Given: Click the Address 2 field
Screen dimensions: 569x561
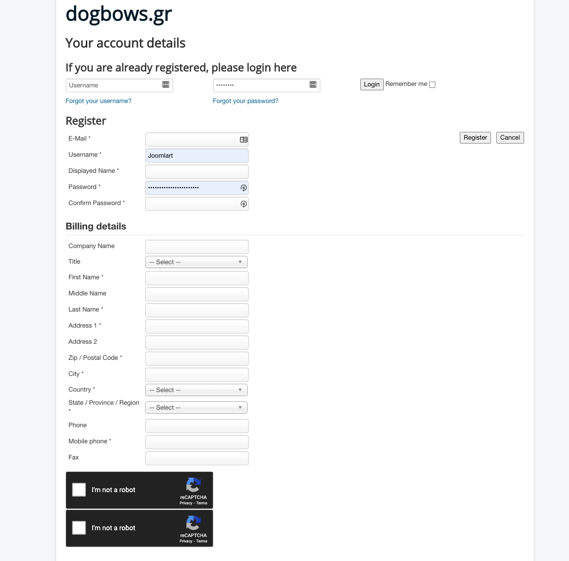Looking at the screenshot, I should coord(196,342).
